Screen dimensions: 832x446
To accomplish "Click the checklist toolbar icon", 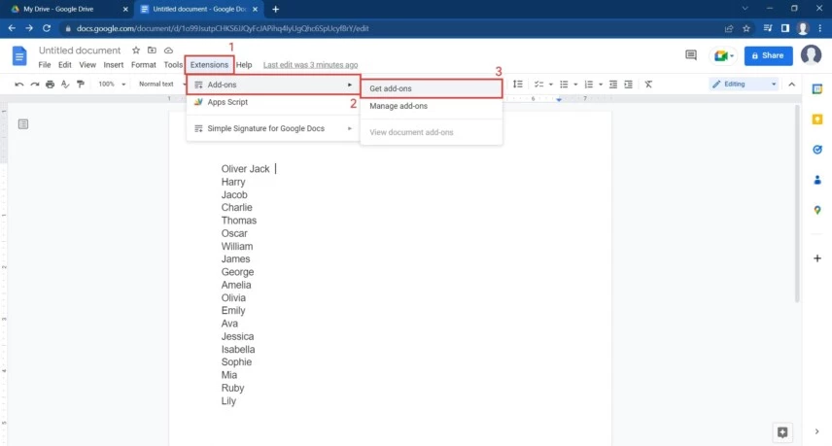I will coord(538,85).
